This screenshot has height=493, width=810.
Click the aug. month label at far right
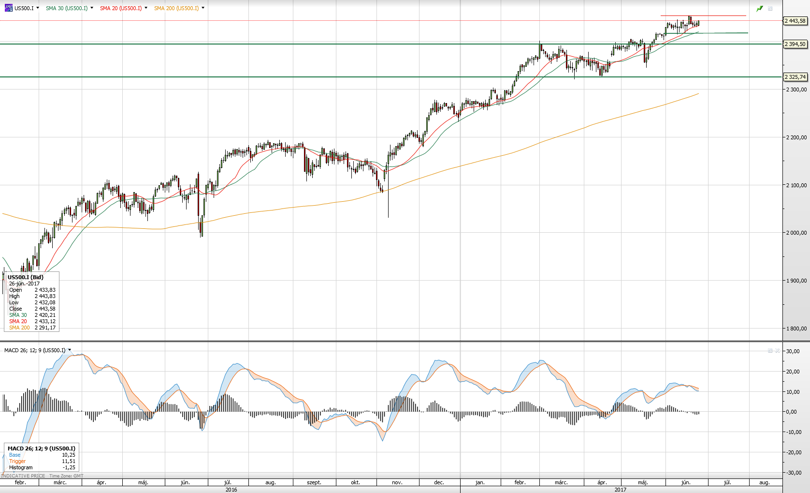click(764, 482)
